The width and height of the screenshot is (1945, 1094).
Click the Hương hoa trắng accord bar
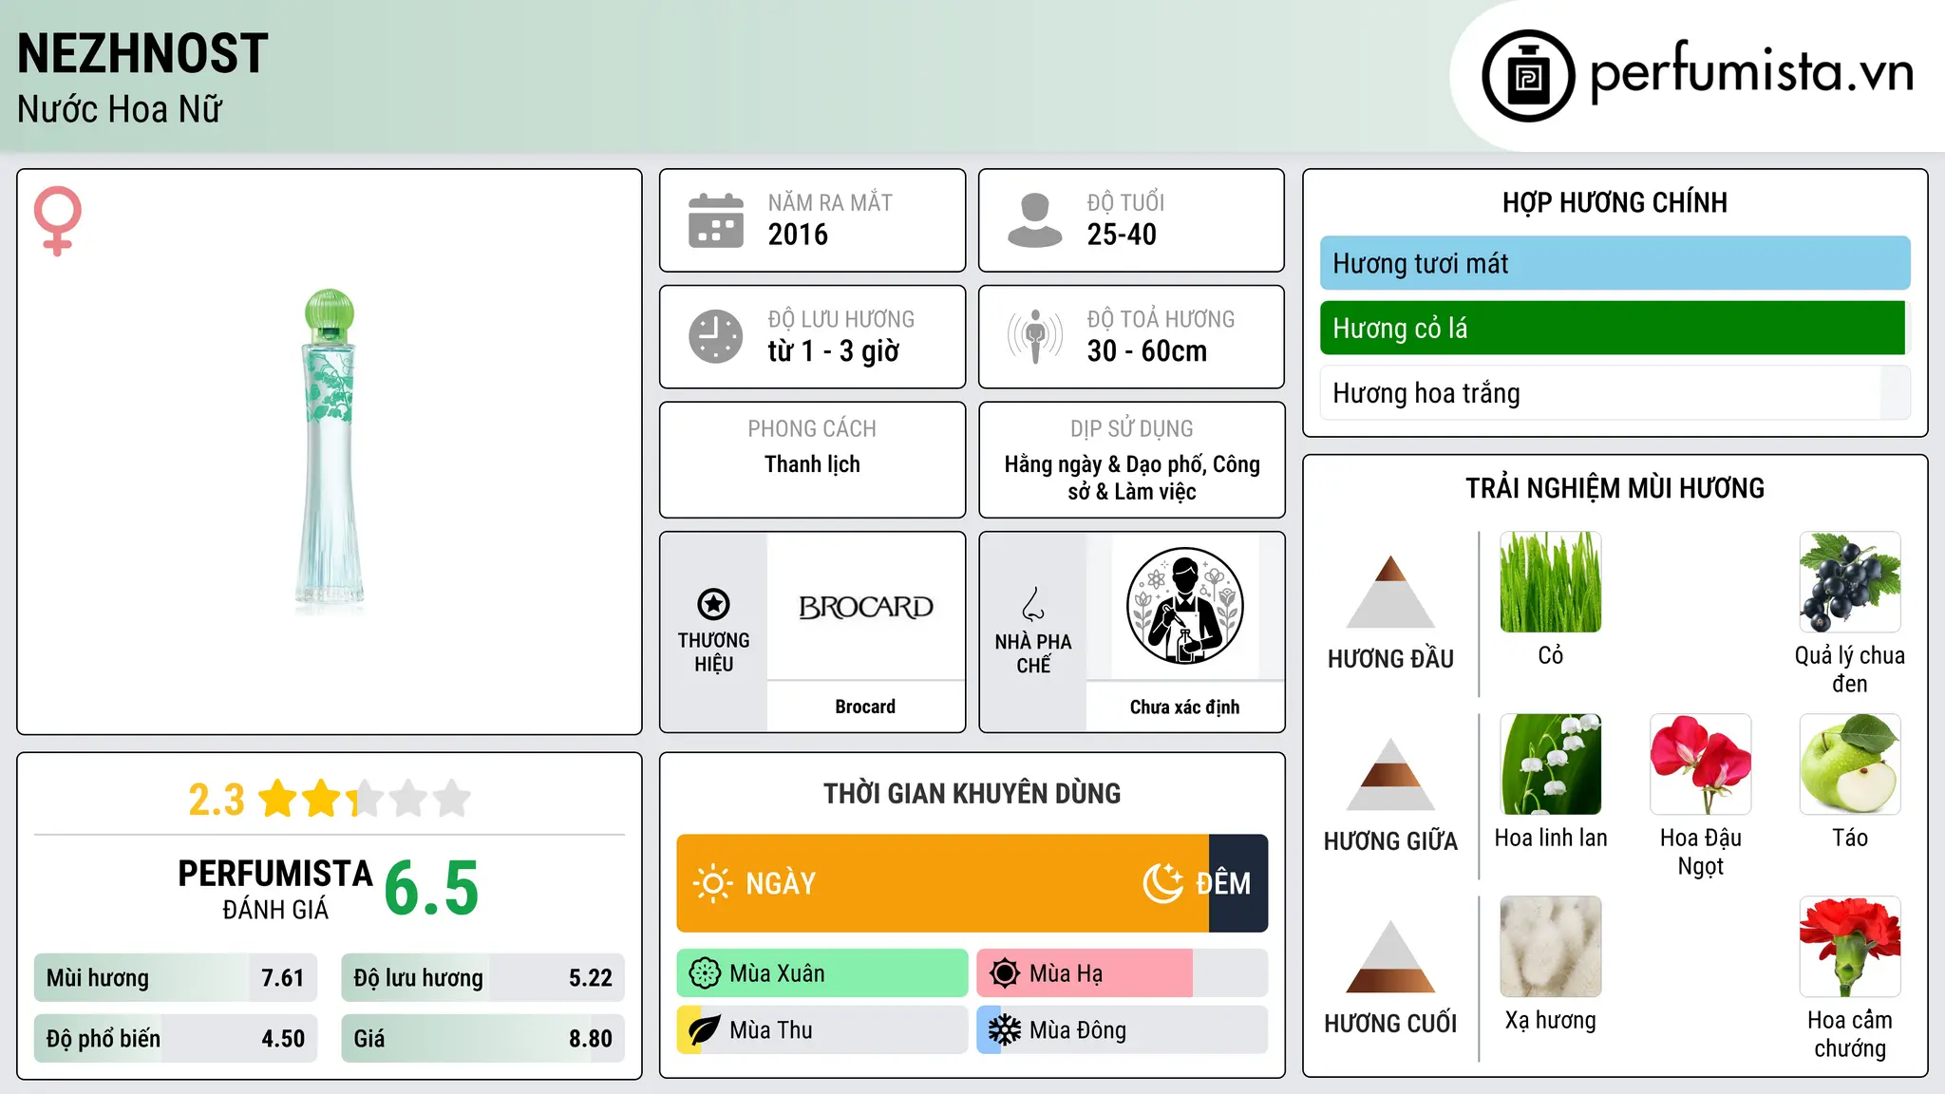(x=1615, y=393)
